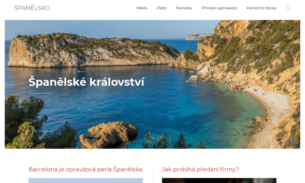Select Pláže in the navigation
The height and width of the screenshot is (183, 305).
(x=161, y=8)
